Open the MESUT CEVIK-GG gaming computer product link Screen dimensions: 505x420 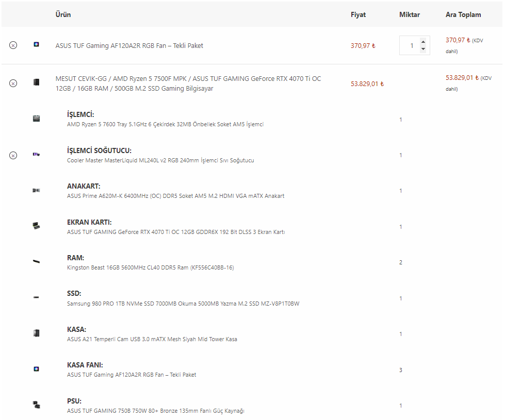click(188, 83)
